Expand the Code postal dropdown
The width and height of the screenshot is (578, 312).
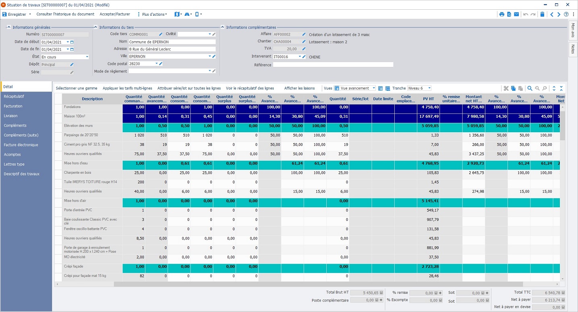pos(156,64)
